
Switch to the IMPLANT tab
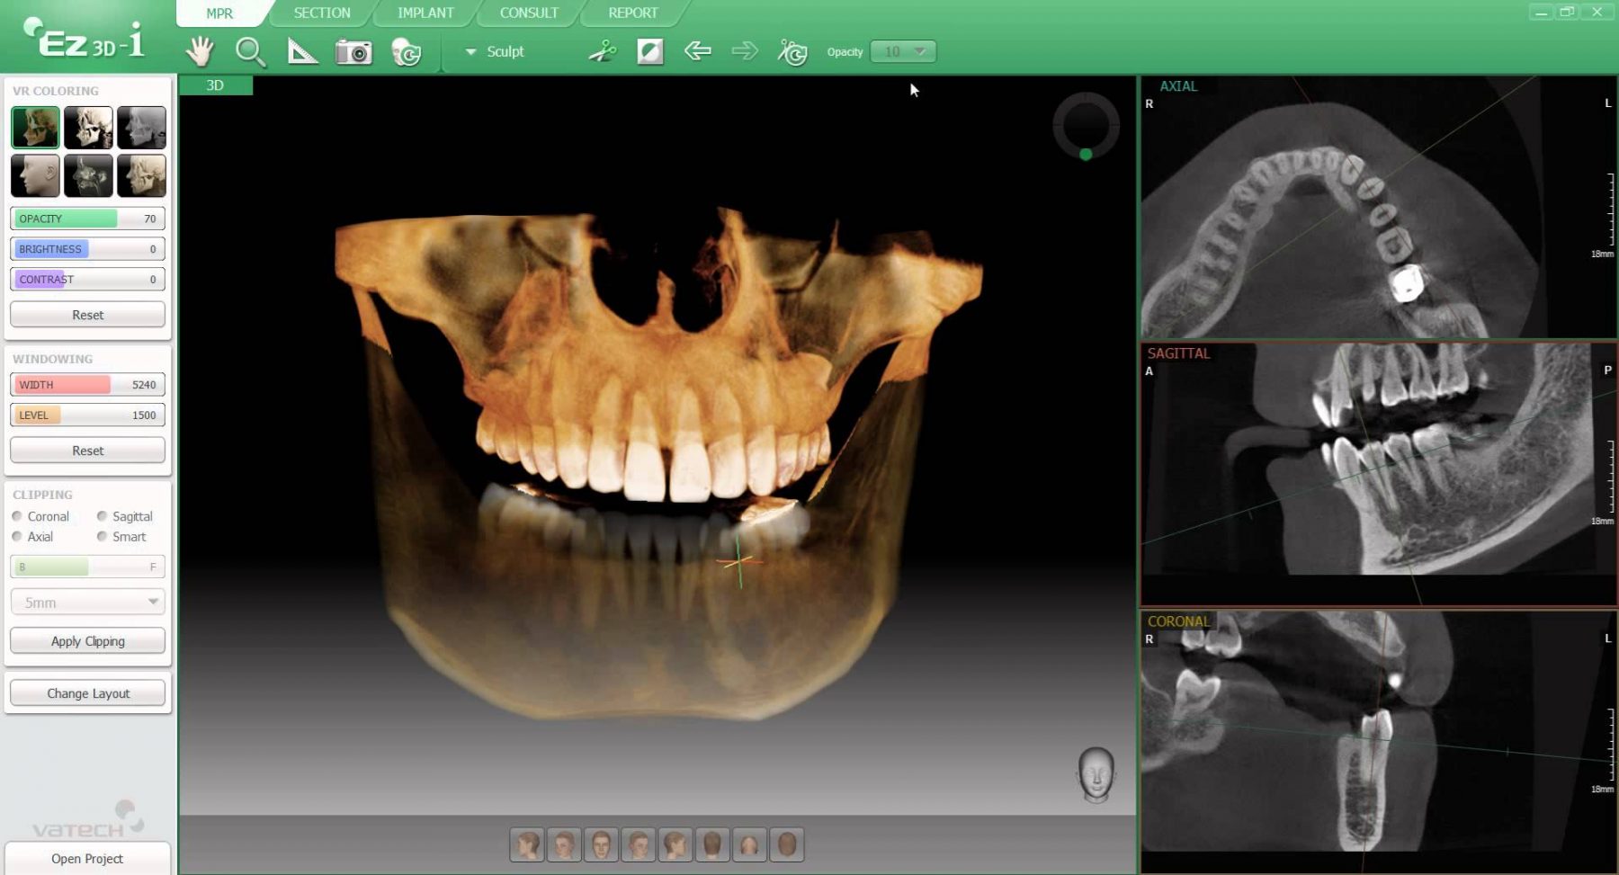[425, 13]
